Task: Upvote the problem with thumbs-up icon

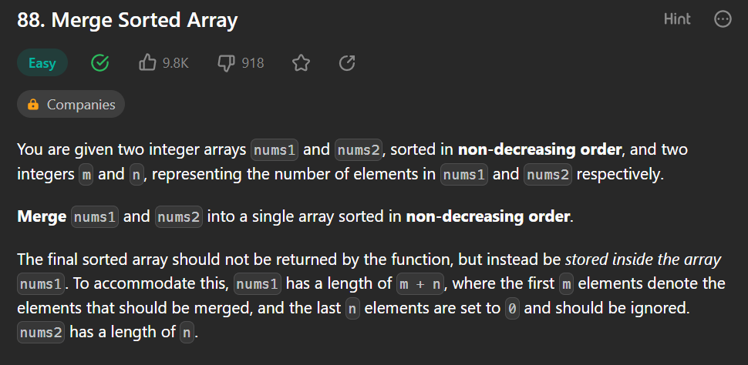Action: pos(147,63)
